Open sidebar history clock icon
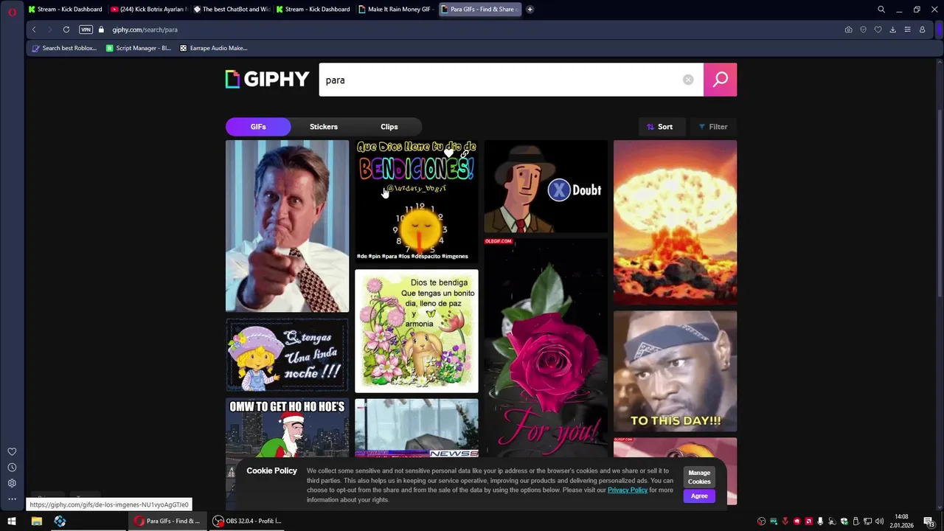Image resolution: width=944 pixels, height=531 pixels. click(x=12, y=468)
